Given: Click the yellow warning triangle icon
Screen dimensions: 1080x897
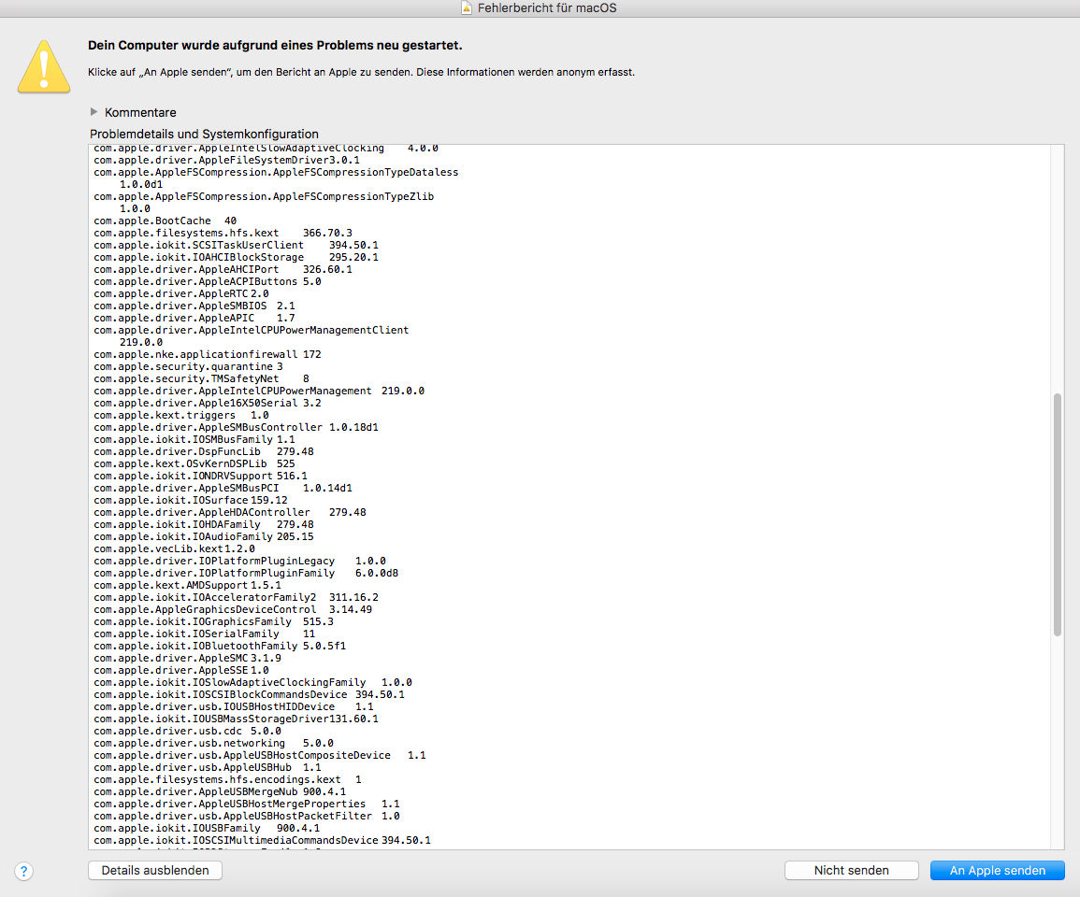Looking at the screenshot, I should [x=44, y=66].
